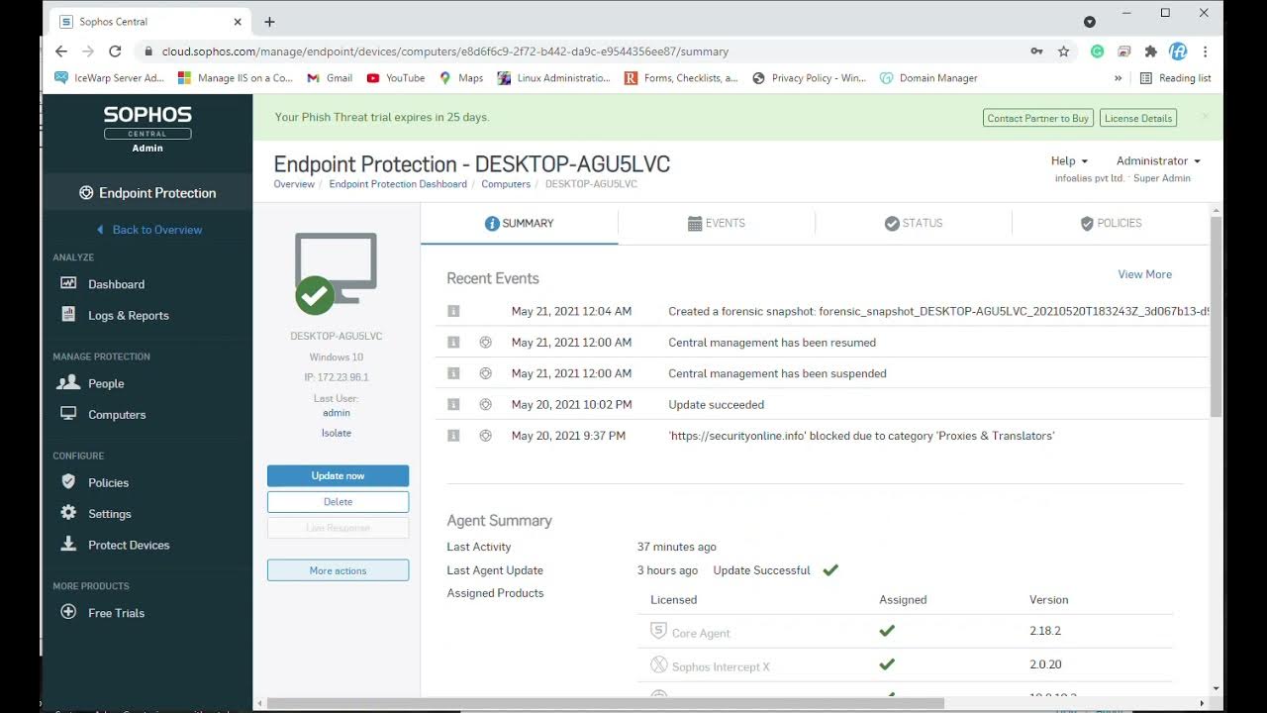The height and width of the screenshot is (713, 1267).
Task: Open the browser Extensions puzzle icon
Action: click(x=1150, y=51)
